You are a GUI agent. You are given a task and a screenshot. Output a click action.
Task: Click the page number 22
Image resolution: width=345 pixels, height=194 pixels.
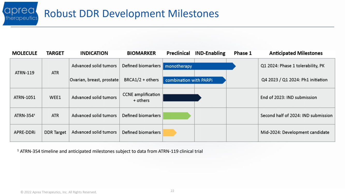click(x=172, y=191)
